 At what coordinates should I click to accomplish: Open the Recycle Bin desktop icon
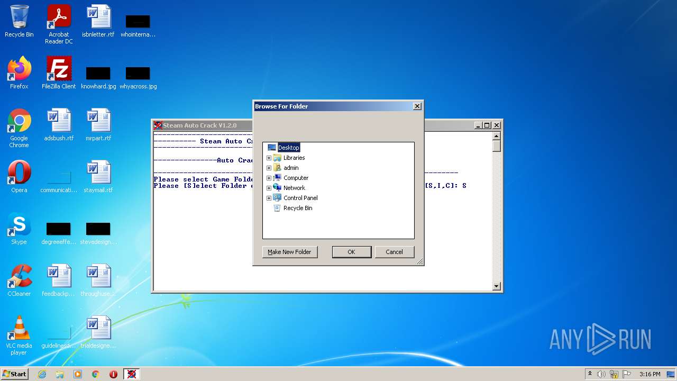[x=19, y=21]
